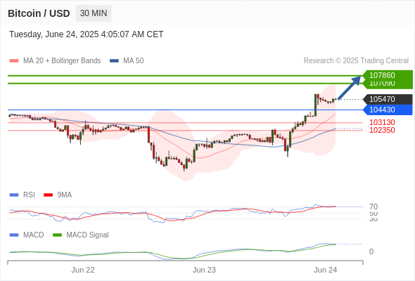Image resolution: width=415 pixels, height=281 pixels.
Task: Click the RSI 70 level label
Action: [x=373, y=207]
